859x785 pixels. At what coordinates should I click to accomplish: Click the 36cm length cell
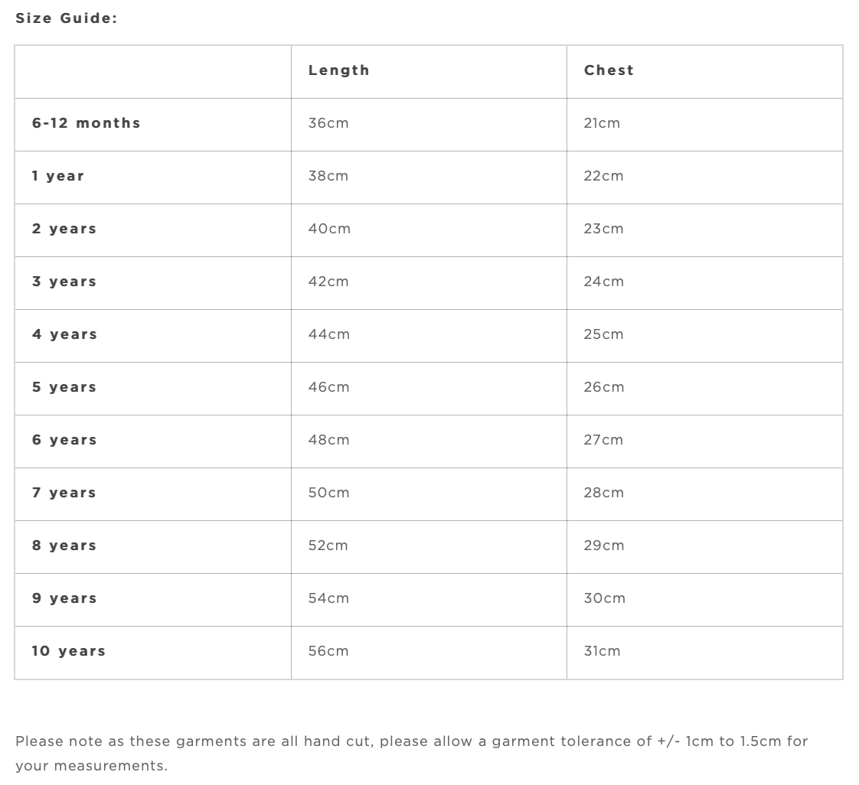click(328, 123)
